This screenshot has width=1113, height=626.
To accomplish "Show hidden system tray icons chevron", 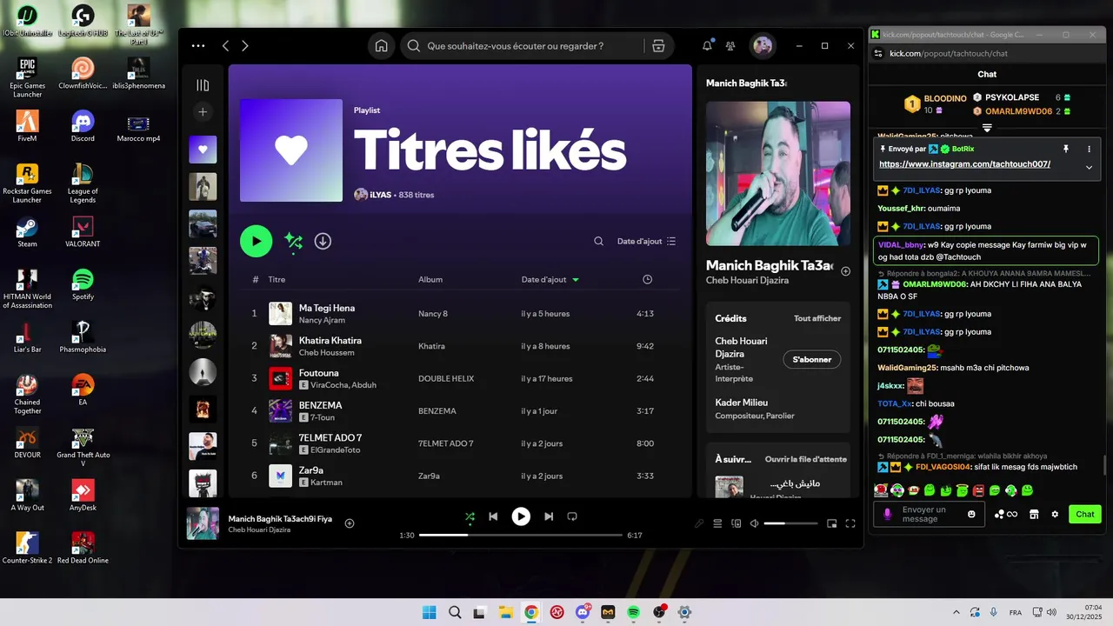I will 956,612.
